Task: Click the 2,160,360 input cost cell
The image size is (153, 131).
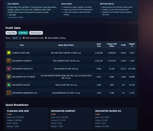Action: [x=99, y=53]
